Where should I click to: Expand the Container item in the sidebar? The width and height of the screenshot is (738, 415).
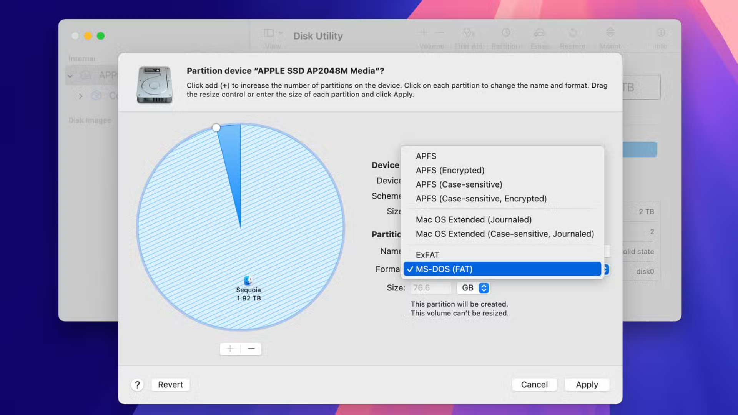click(x=81, y=96)
